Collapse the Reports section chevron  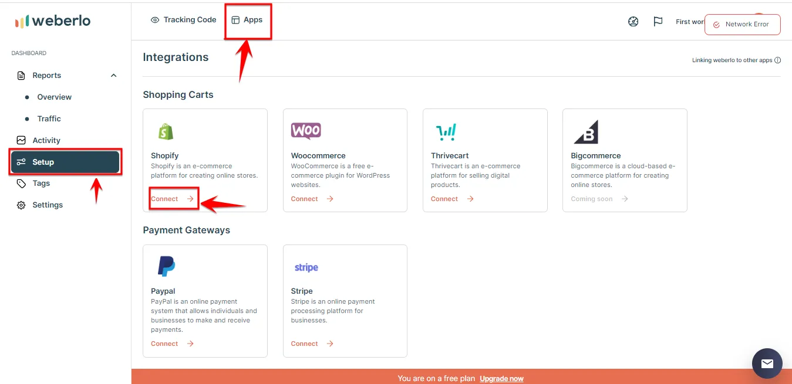click(114, 76)
